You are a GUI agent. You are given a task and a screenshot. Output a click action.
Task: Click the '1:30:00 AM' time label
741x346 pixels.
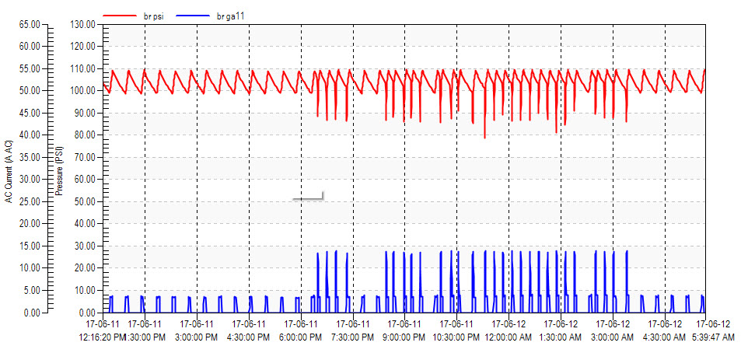561,337
